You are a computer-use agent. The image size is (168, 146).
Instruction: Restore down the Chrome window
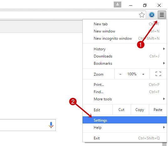[x=145, y=5]
